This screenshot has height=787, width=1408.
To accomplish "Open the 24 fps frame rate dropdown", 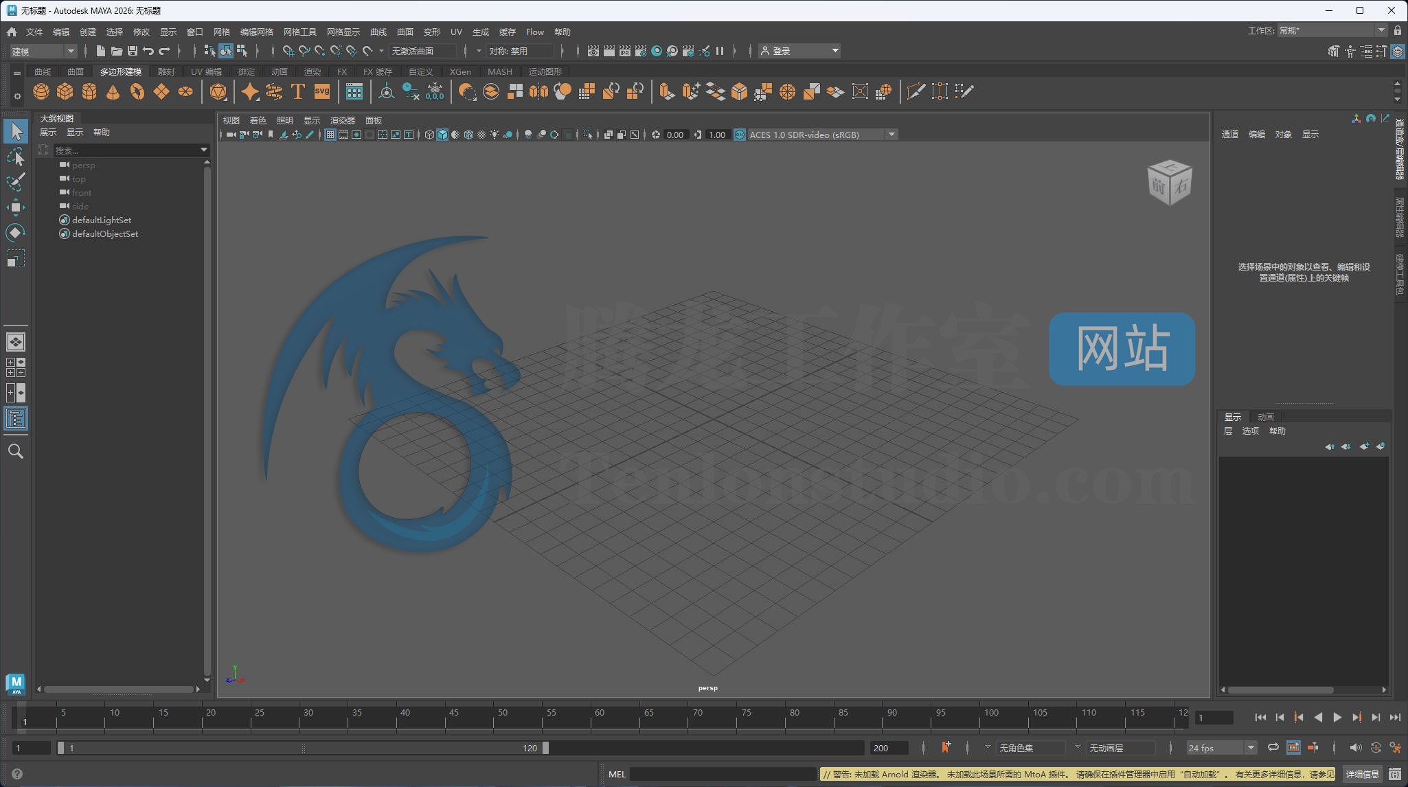I will (x=1222, y=748).
